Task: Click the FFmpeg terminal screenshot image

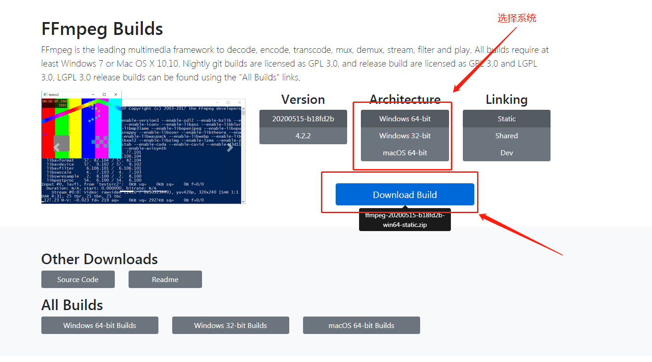Action: (143, 147)
